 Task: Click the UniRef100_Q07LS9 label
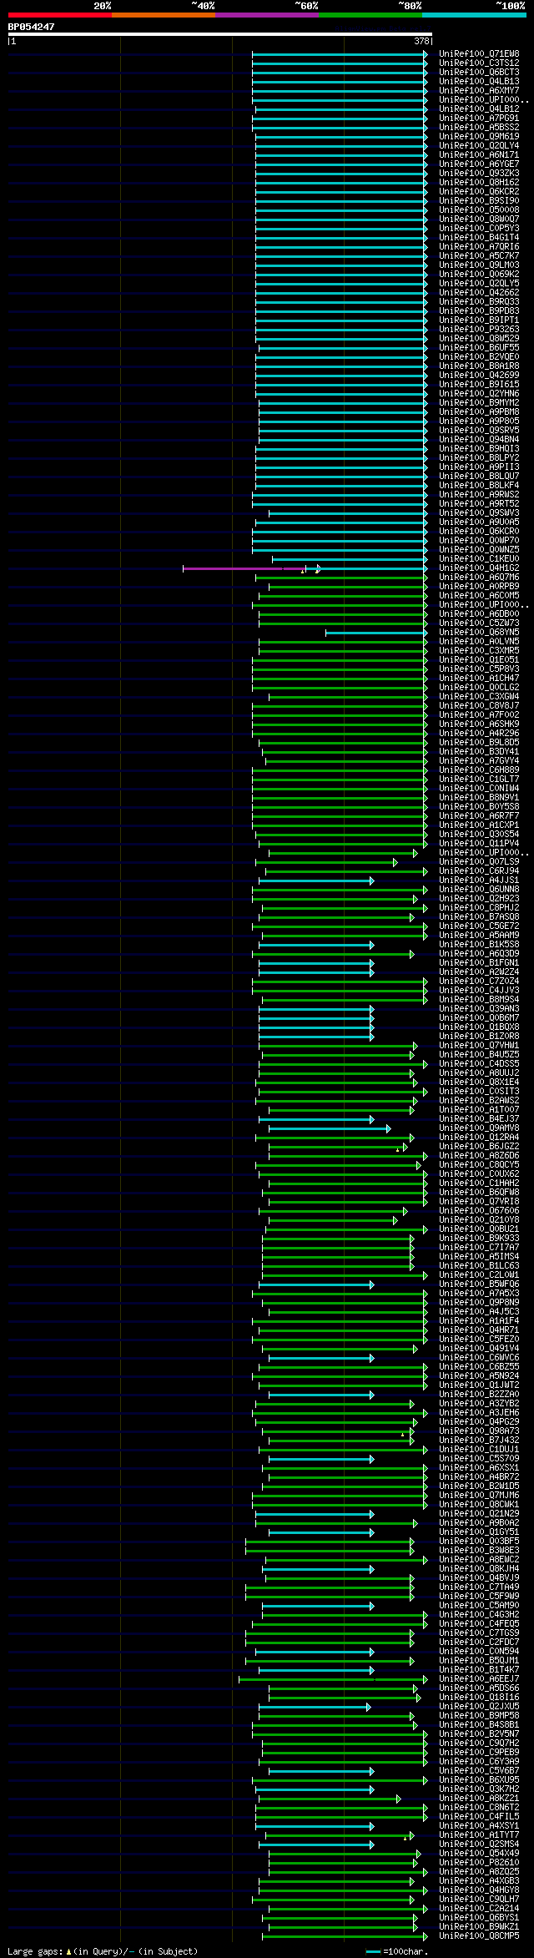479,861
